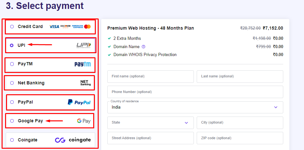
Task: Open the Country of residence dropdown
Action: (195, 107)
